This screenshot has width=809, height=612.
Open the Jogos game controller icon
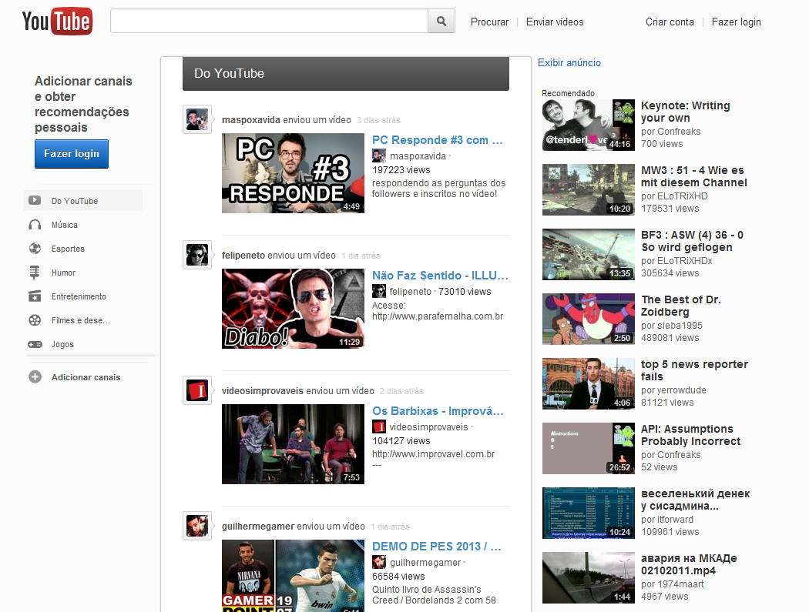pos(35,343)
